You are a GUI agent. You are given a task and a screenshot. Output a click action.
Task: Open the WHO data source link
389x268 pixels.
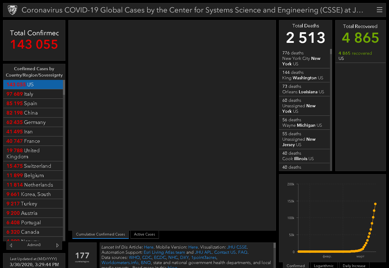coord(134,258)
